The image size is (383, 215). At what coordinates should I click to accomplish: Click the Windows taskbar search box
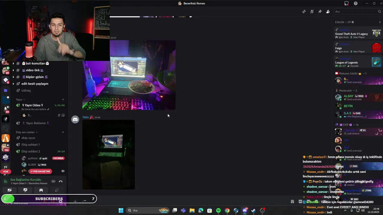pos(148,211)
